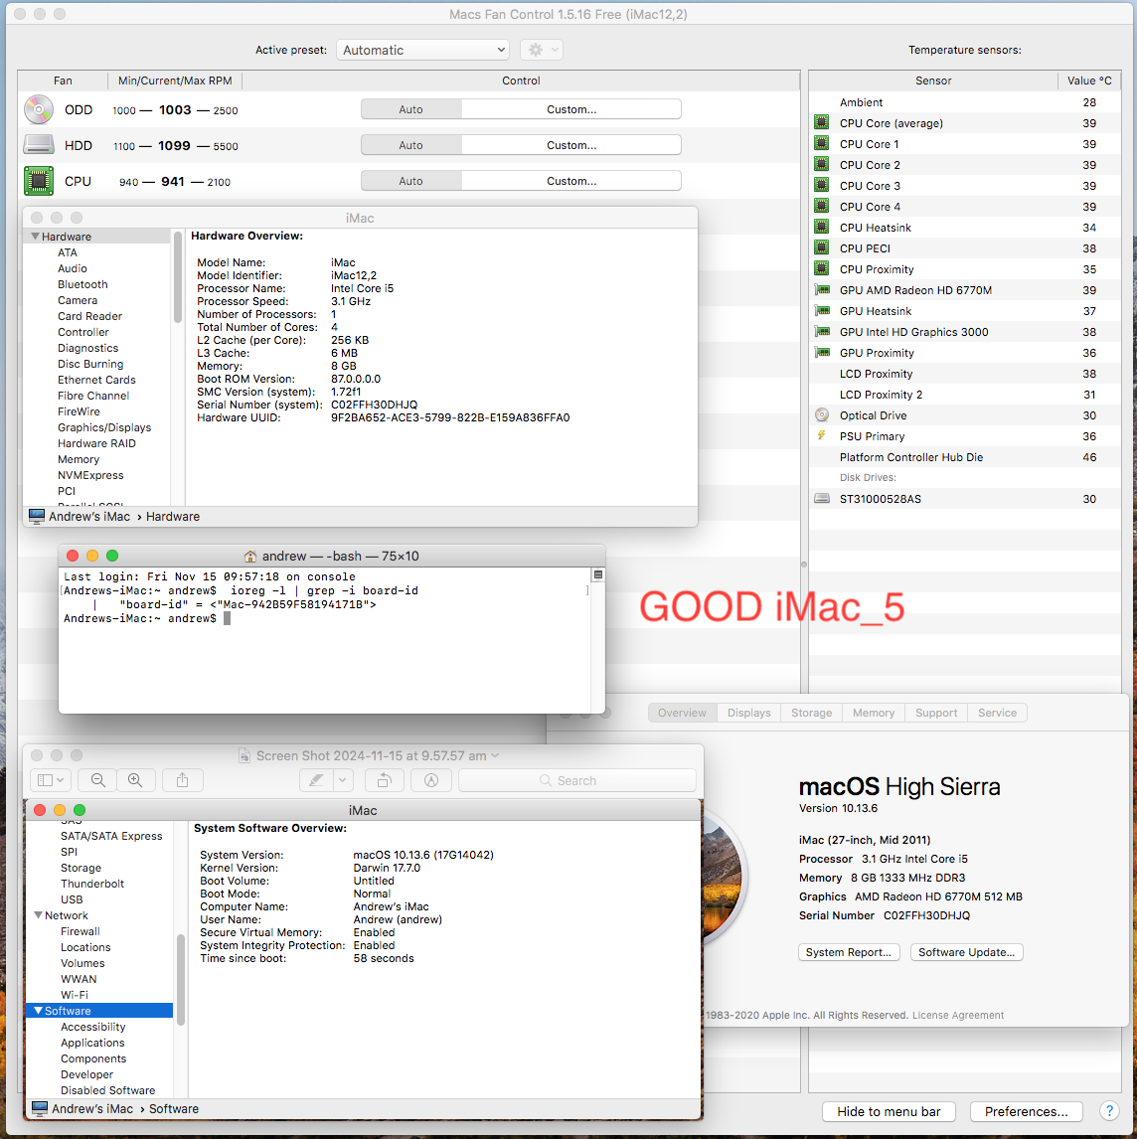Open Preferences in Macs Fan Control
The width and height of the screenshot is (1137, 1139).
click(1026, 1111)
